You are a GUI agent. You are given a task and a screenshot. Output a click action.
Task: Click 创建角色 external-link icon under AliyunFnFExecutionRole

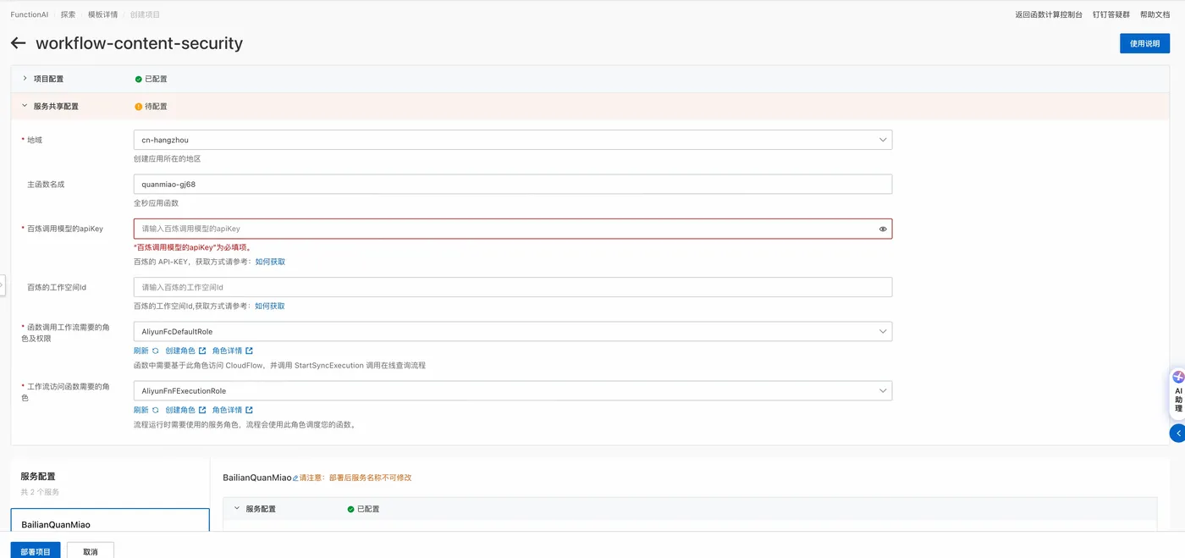(202, 410)
